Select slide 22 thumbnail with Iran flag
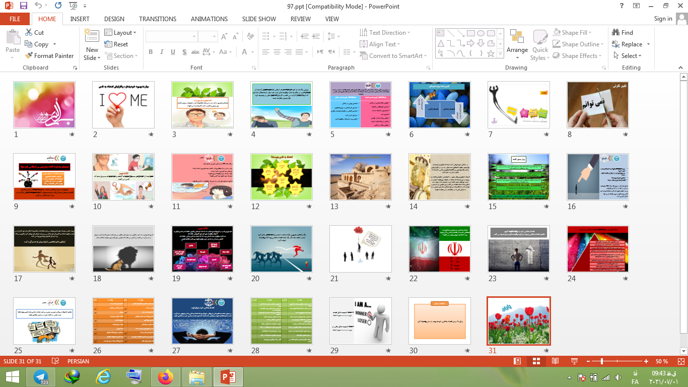Screen dimensions: 688x387 tap(439, 249)
